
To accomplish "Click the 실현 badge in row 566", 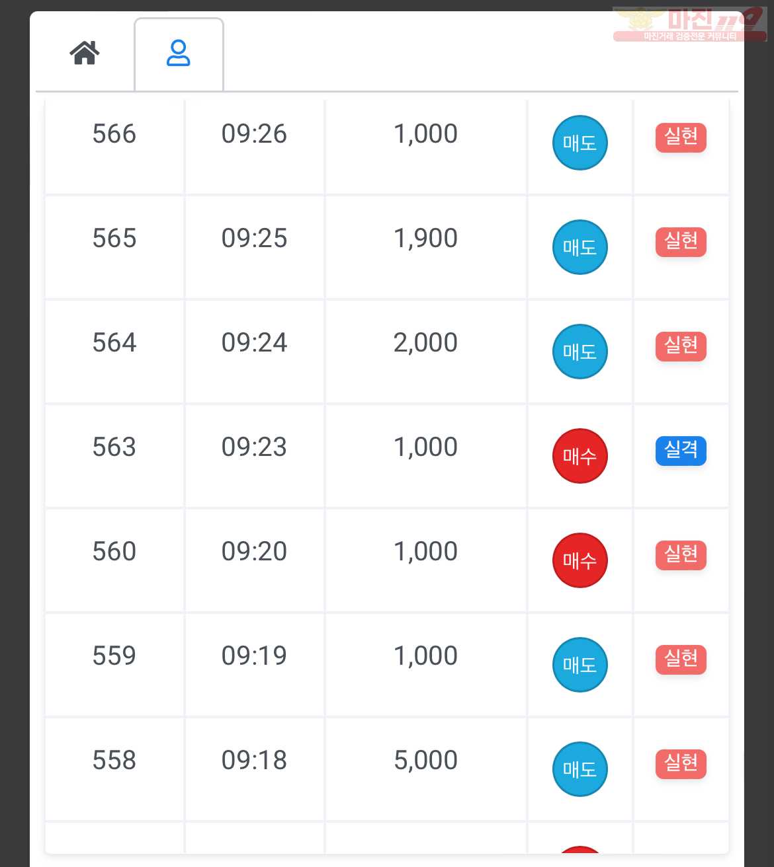I will pyautogui.click(x=681, y=137).
